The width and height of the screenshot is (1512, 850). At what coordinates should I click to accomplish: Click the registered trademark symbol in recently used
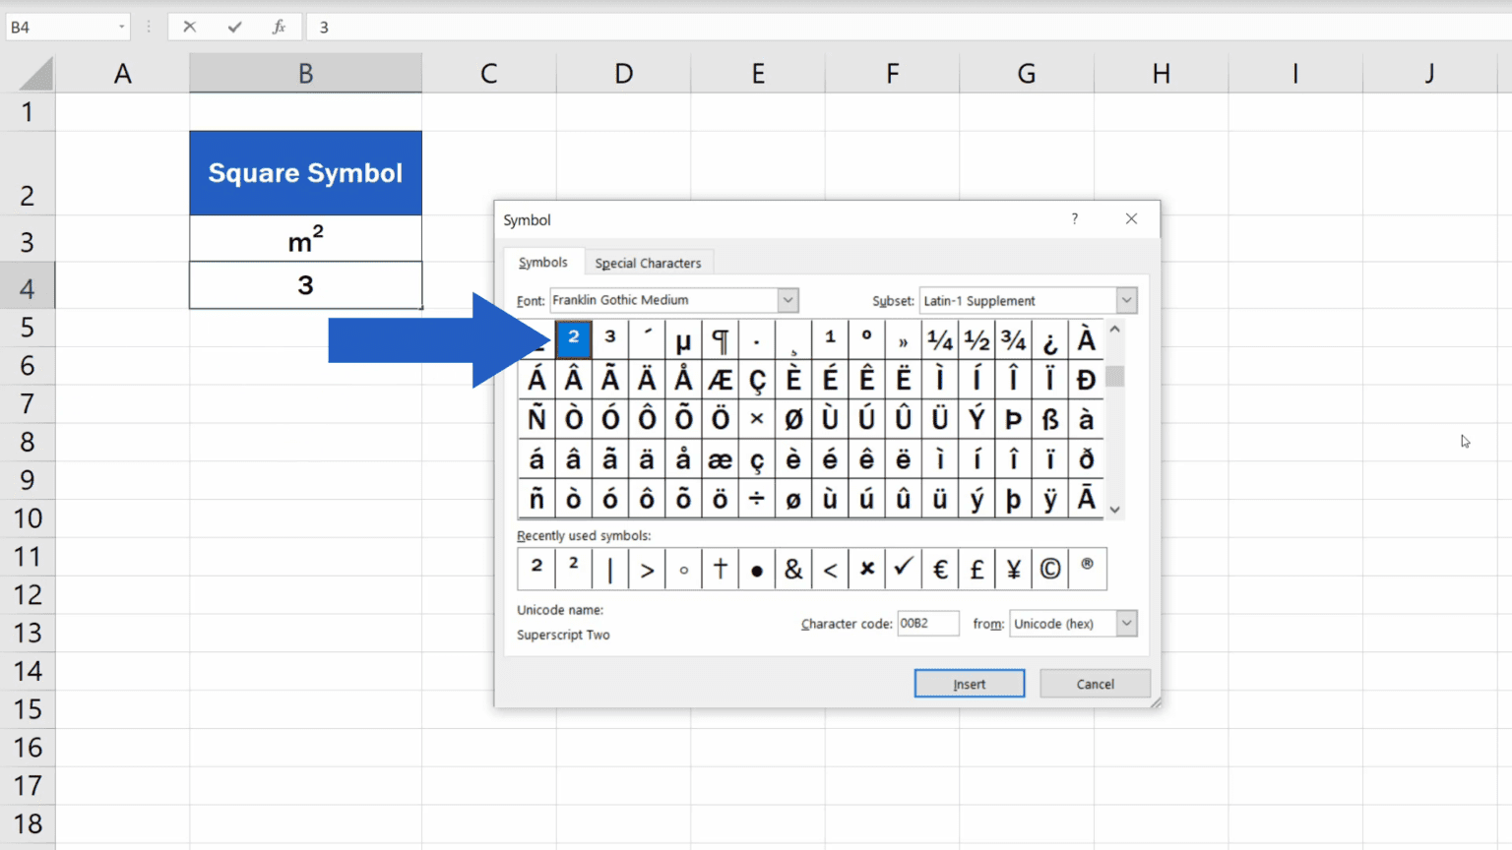pos(1087,569)
